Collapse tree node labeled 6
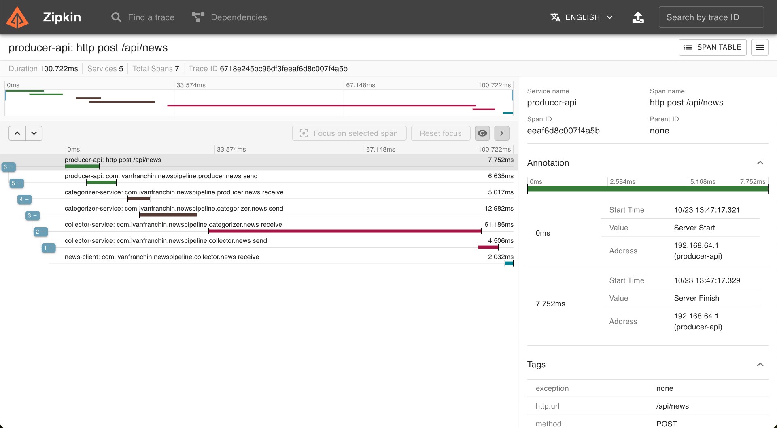 tap(8, 167)
